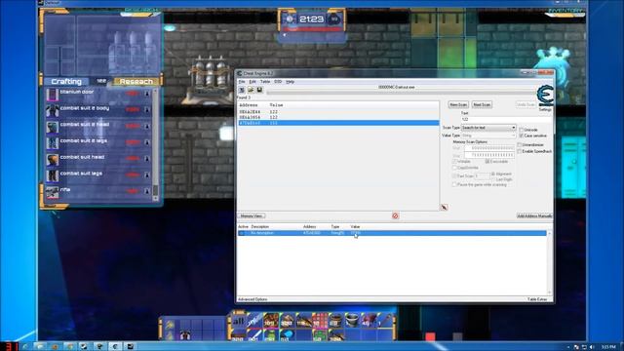
Task: Enable Speedhack checkbox
Action: click(520, 152)
